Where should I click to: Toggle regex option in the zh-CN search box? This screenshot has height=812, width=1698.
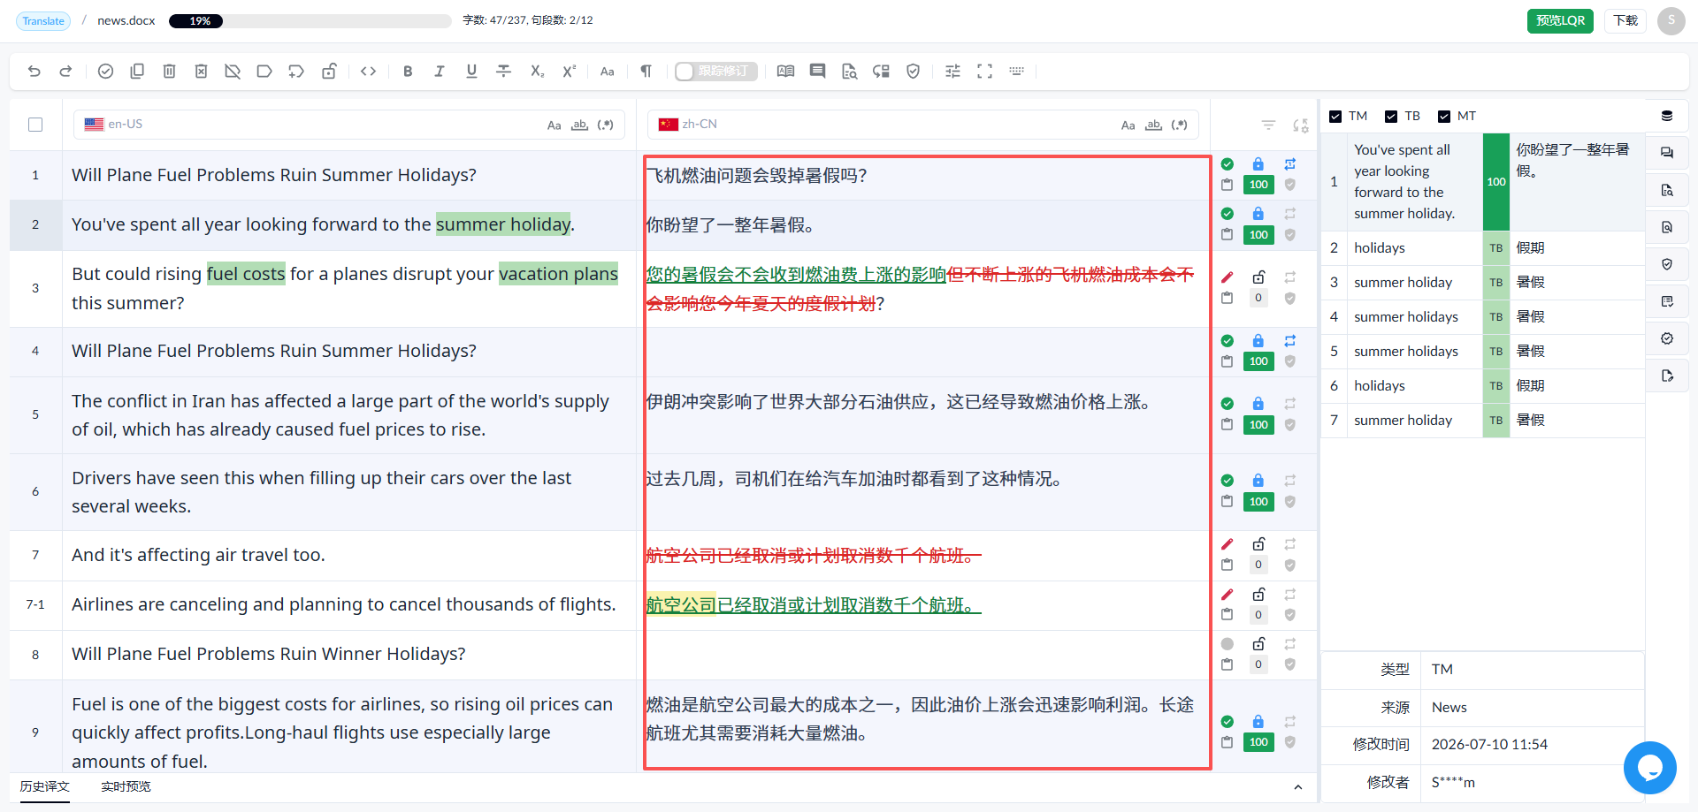coord(1179,125)
